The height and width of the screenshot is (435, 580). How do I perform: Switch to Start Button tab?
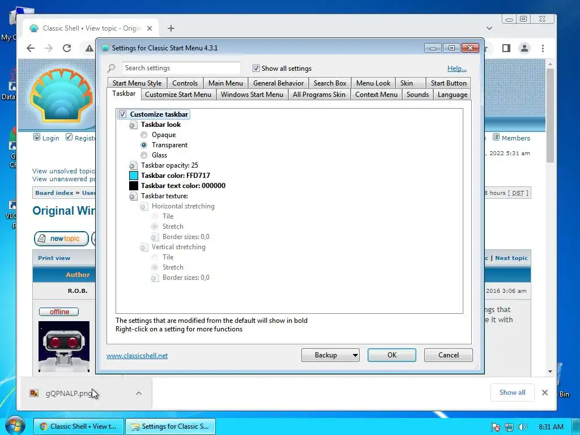[449, 83]
